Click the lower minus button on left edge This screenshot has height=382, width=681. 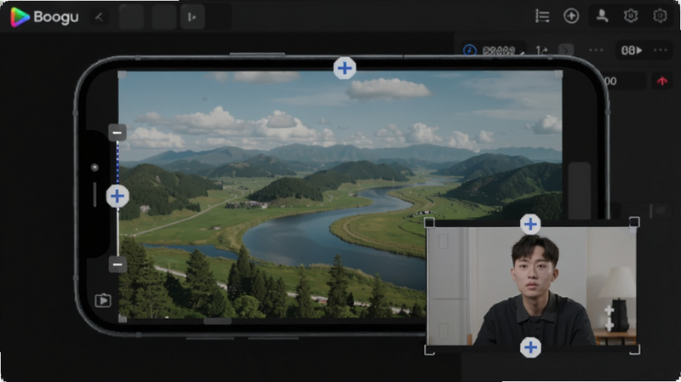tap(117, 264)
